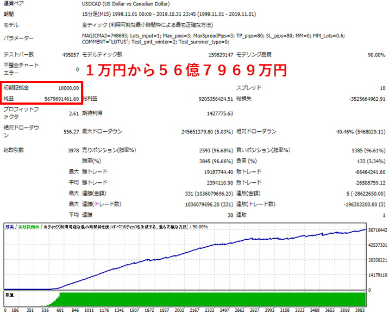
Task: Click the model description 全ティック
Action: click(147, 25)
